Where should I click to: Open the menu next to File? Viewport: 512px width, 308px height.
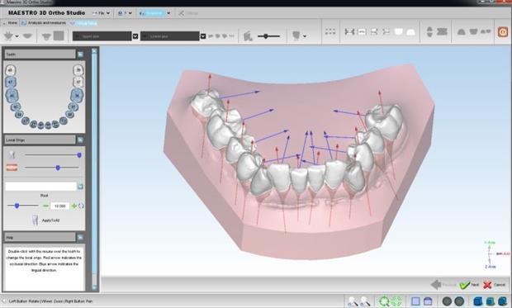point(125,13)
